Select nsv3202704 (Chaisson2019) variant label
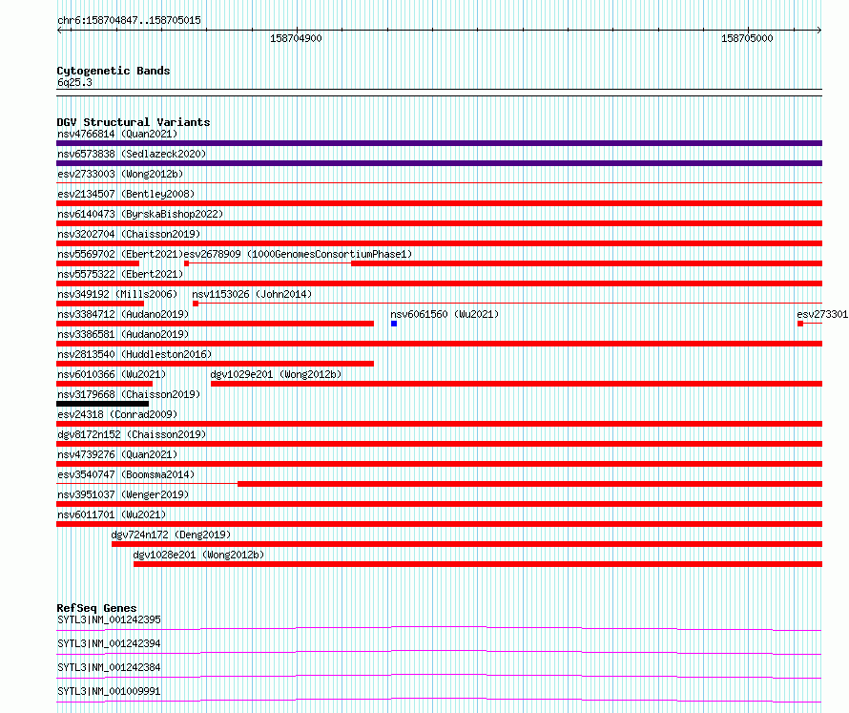849x713 pixels. 129,234
